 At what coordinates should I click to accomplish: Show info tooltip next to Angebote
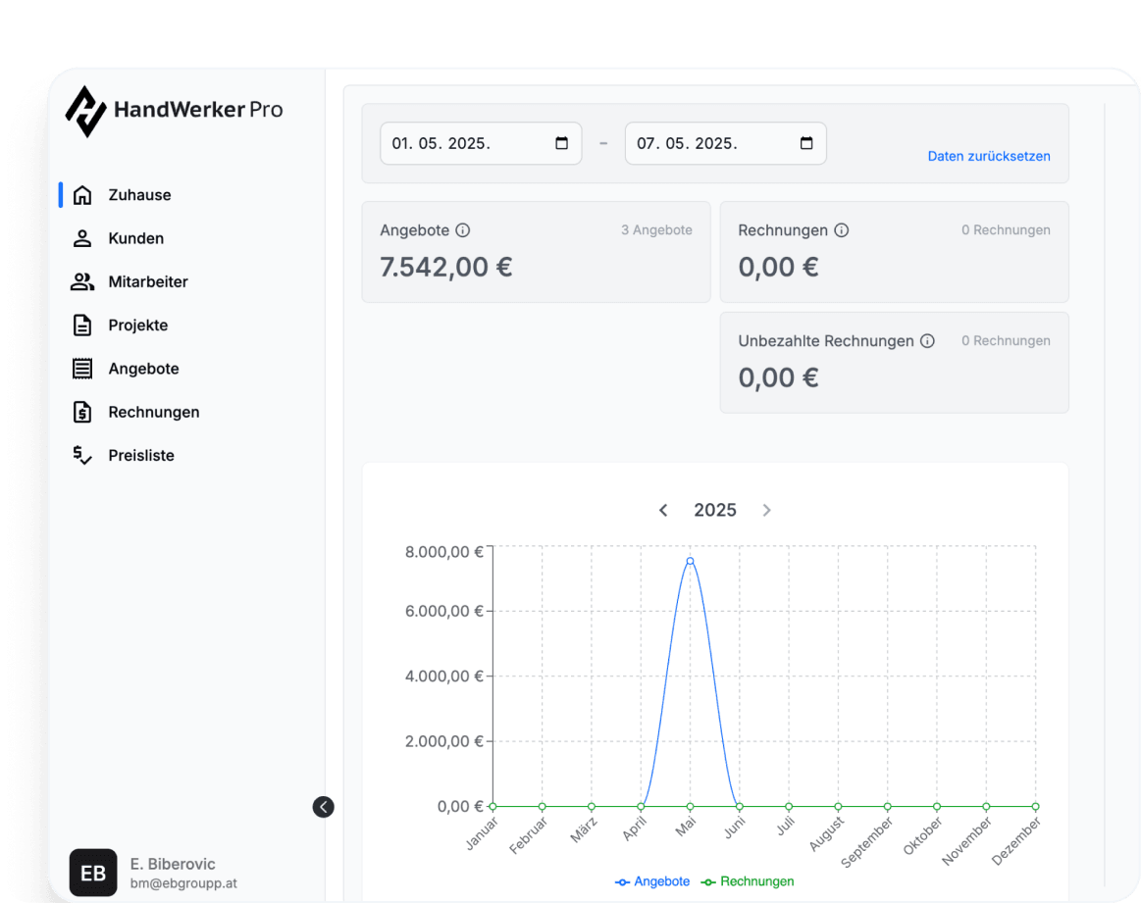[463, 230]
